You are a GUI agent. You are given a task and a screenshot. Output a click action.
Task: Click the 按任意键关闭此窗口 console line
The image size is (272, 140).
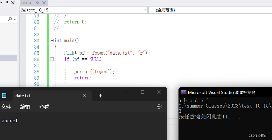click(x=209, y=117)
